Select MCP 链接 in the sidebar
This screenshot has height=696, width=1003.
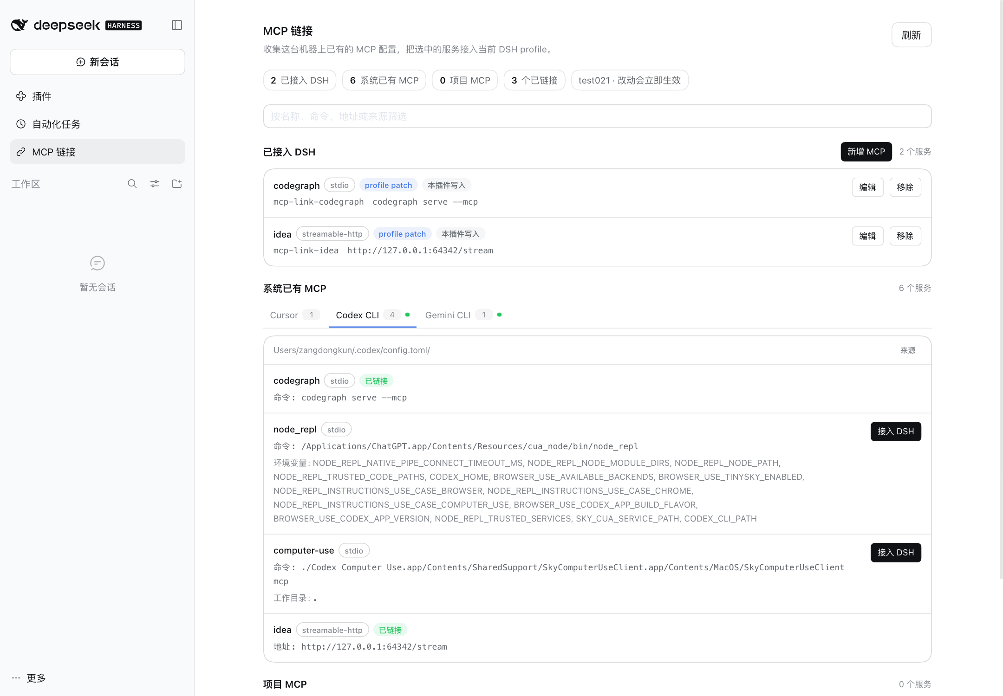pos(98,152)
